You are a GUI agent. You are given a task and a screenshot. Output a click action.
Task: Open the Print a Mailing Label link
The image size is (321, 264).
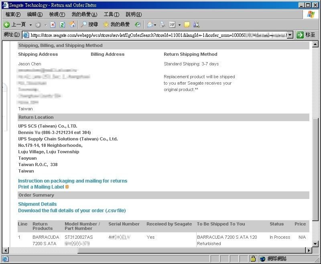(41, 187)
